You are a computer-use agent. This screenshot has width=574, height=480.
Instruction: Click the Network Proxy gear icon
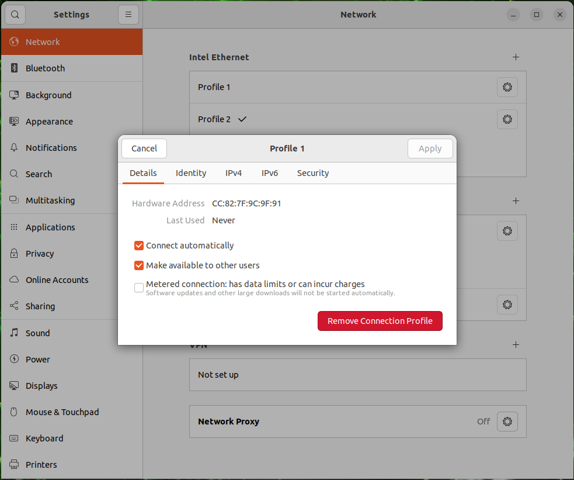click(507, 422)
